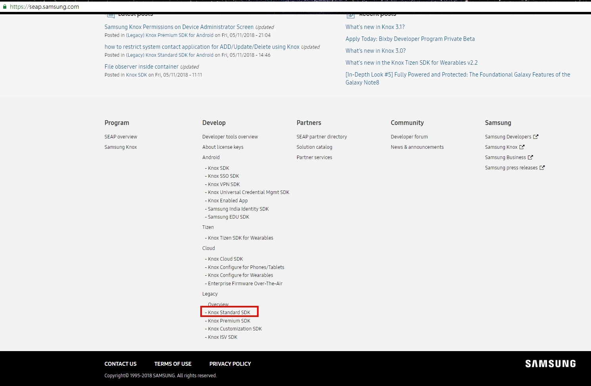Click 'Legacy' in the Develop column
The height and width of the screenshot is (386, 591).
pyautogui.click(x=210, y=294)
